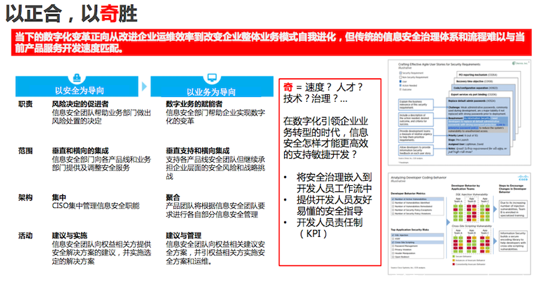This screenshot has height=291, width=536.
Task: Open the Code/configuration separation card
Action: [484, 88]
